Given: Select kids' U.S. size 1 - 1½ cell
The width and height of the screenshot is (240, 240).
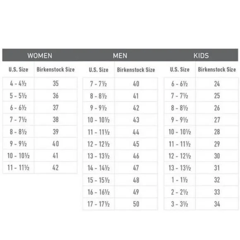Looking at the screenshot, I should point(180,180).
